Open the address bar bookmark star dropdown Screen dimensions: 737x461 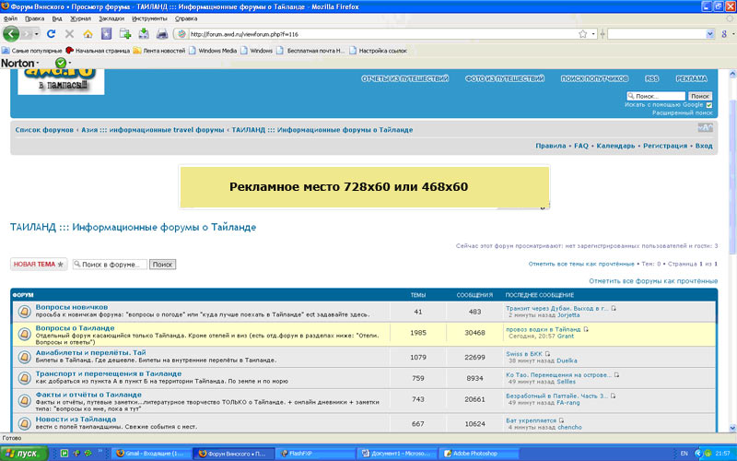(593, 34)
